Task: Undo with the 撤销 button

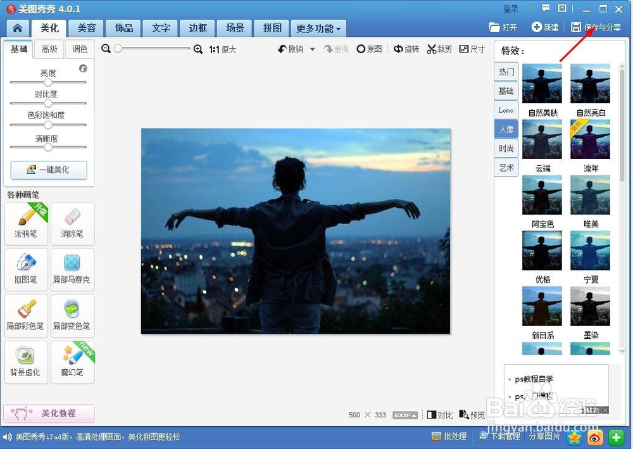Action: coord(291,49)
